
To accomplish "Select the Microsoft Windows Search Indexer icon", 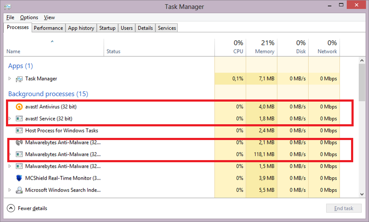I will 19,190.
